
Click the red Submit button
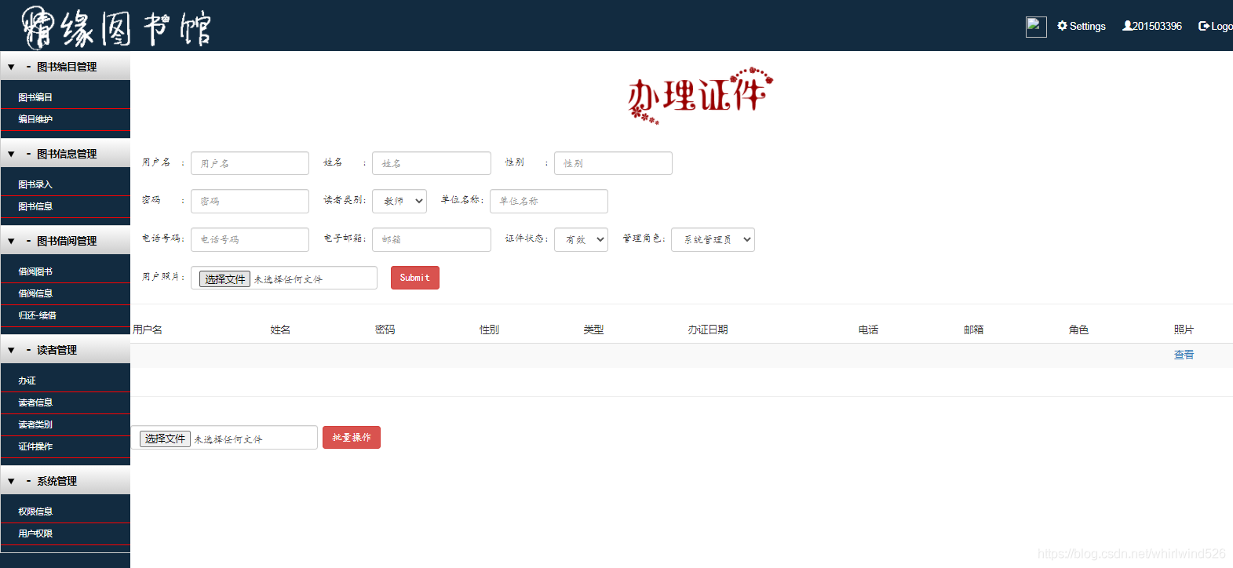click(415, 278)
